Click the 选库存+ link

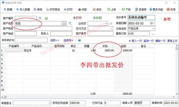pyautogui.click(x=68, y=40)
